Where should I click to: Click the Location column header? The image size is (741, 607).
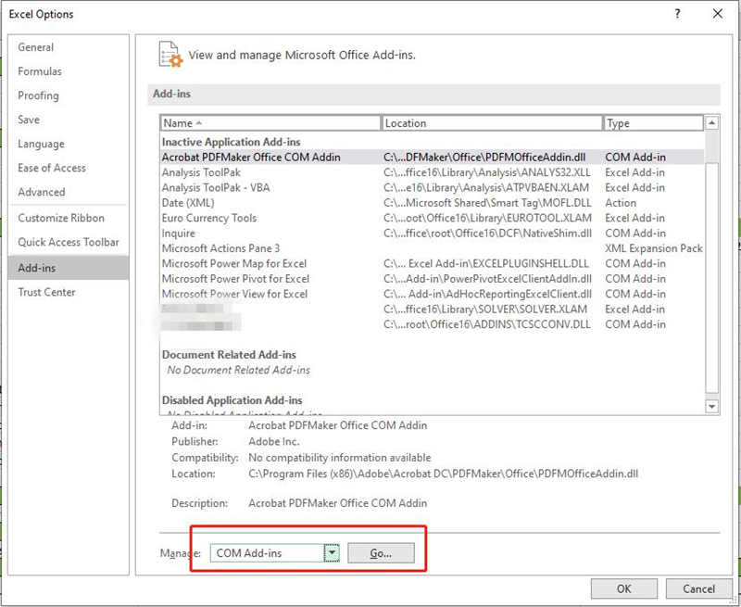coord(491,123)
